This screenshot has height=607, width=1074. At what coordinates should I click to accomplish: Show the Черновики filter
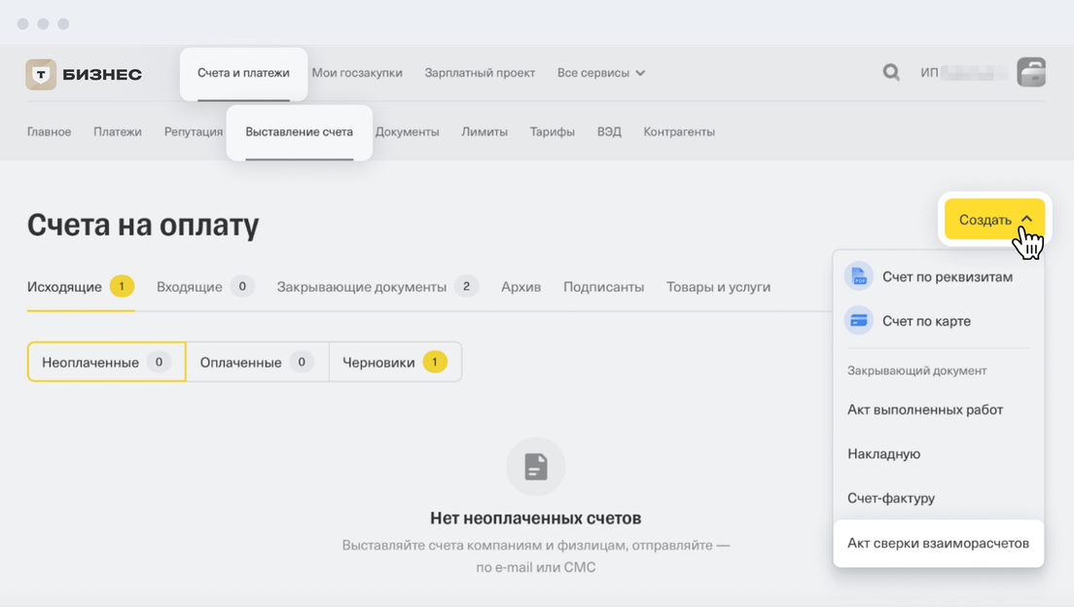click(395, 362)
